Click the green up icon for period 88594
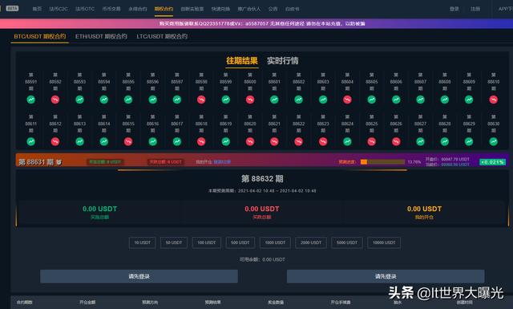The height and width of the screenshot is (309, 513). tap(104, 100)
